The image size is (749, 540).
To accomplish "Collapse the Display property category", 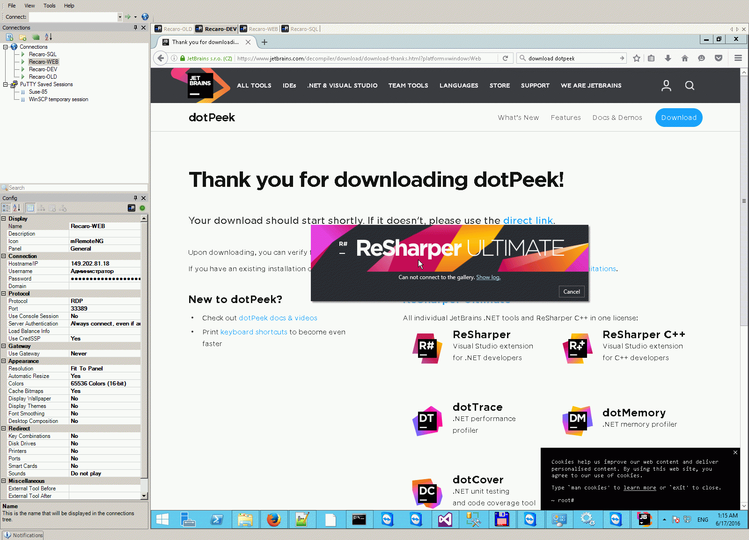I will [x=4, y=219].
